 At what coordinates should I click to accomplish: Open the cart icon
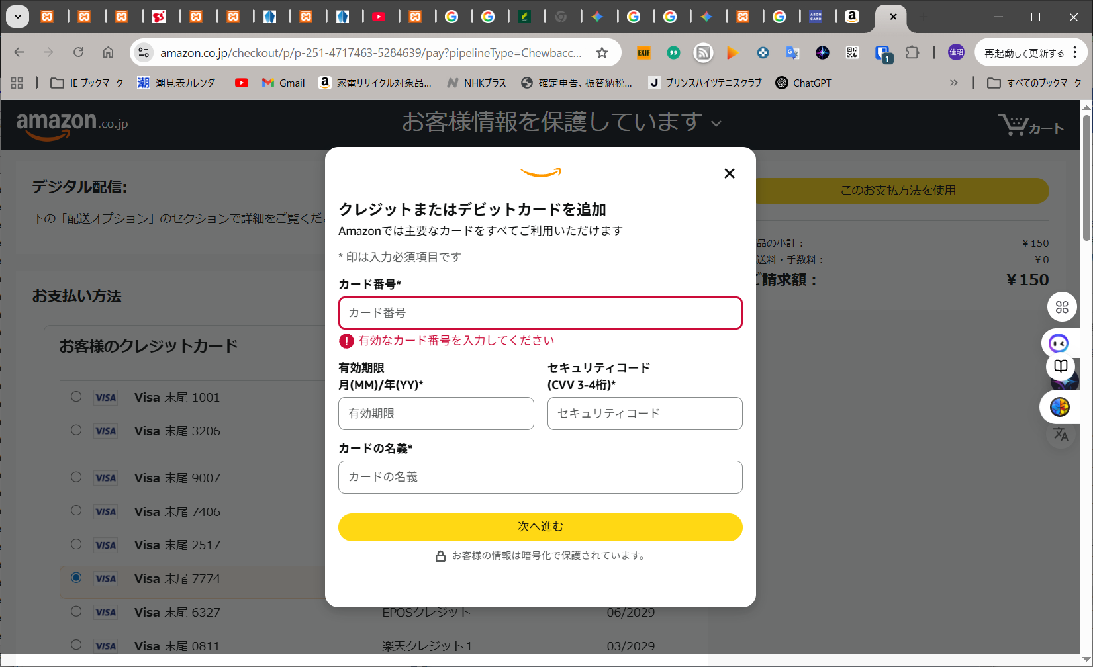[1030, 124]
